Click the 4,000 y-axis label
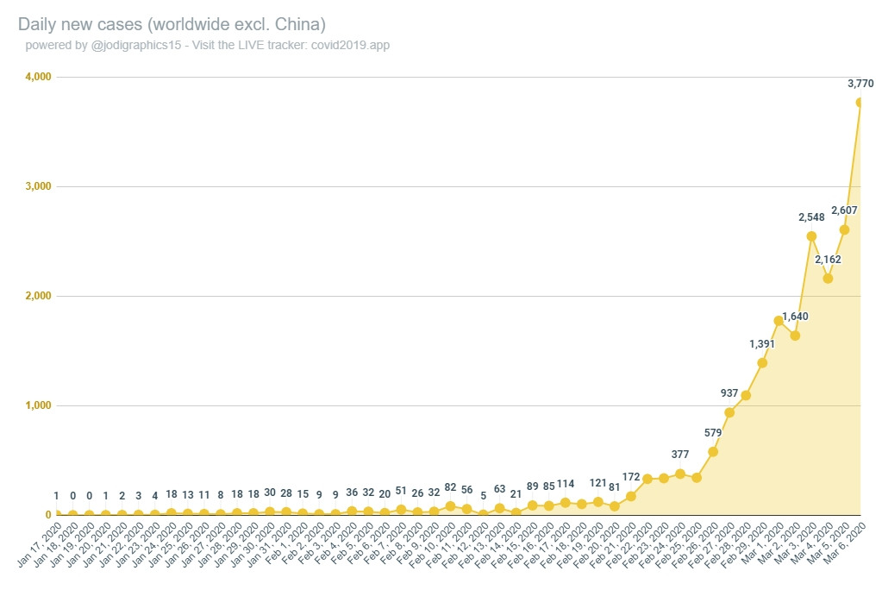 [x=38, y=78]
